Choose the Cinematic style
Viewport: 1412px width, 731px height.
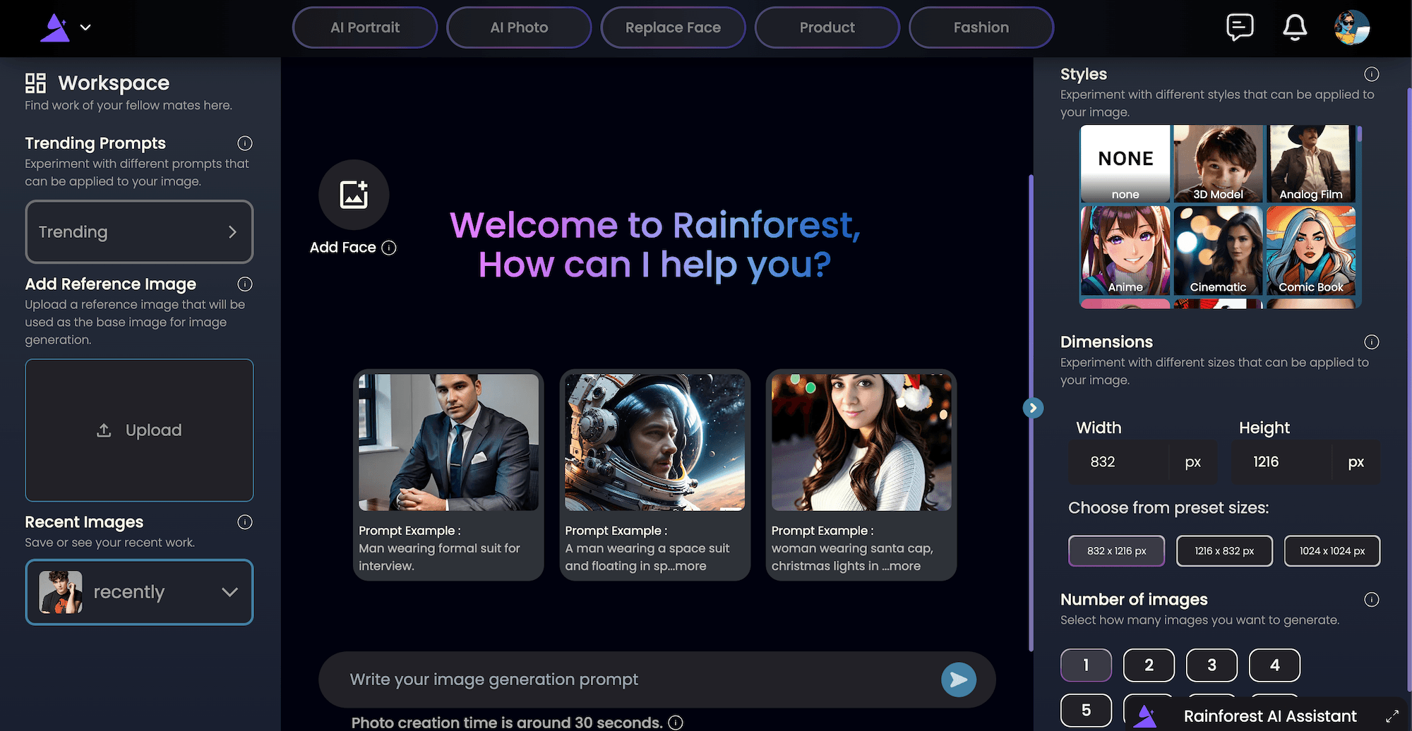pyautogui.click(x=1218, y=250)
